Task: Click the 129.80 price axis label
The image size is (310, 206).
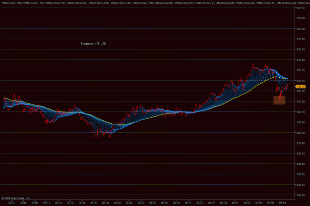Action: (301, 143)
